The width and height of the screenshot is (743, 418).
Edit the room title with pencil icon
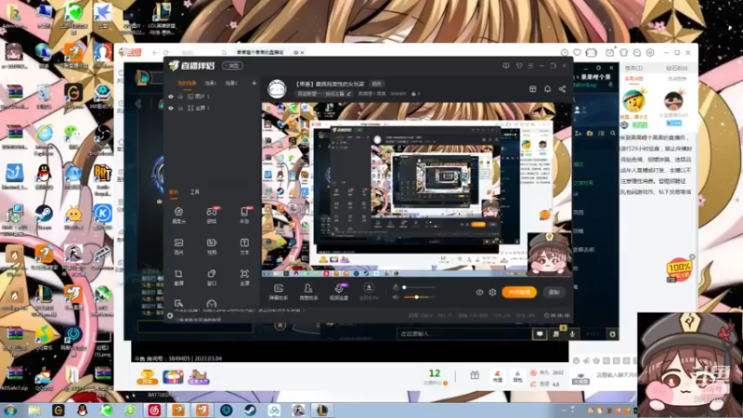click(x=349, y=94)
